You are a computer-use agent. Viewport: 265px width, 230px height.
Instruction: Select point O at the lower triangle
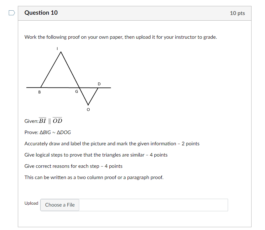pos(88,109)
